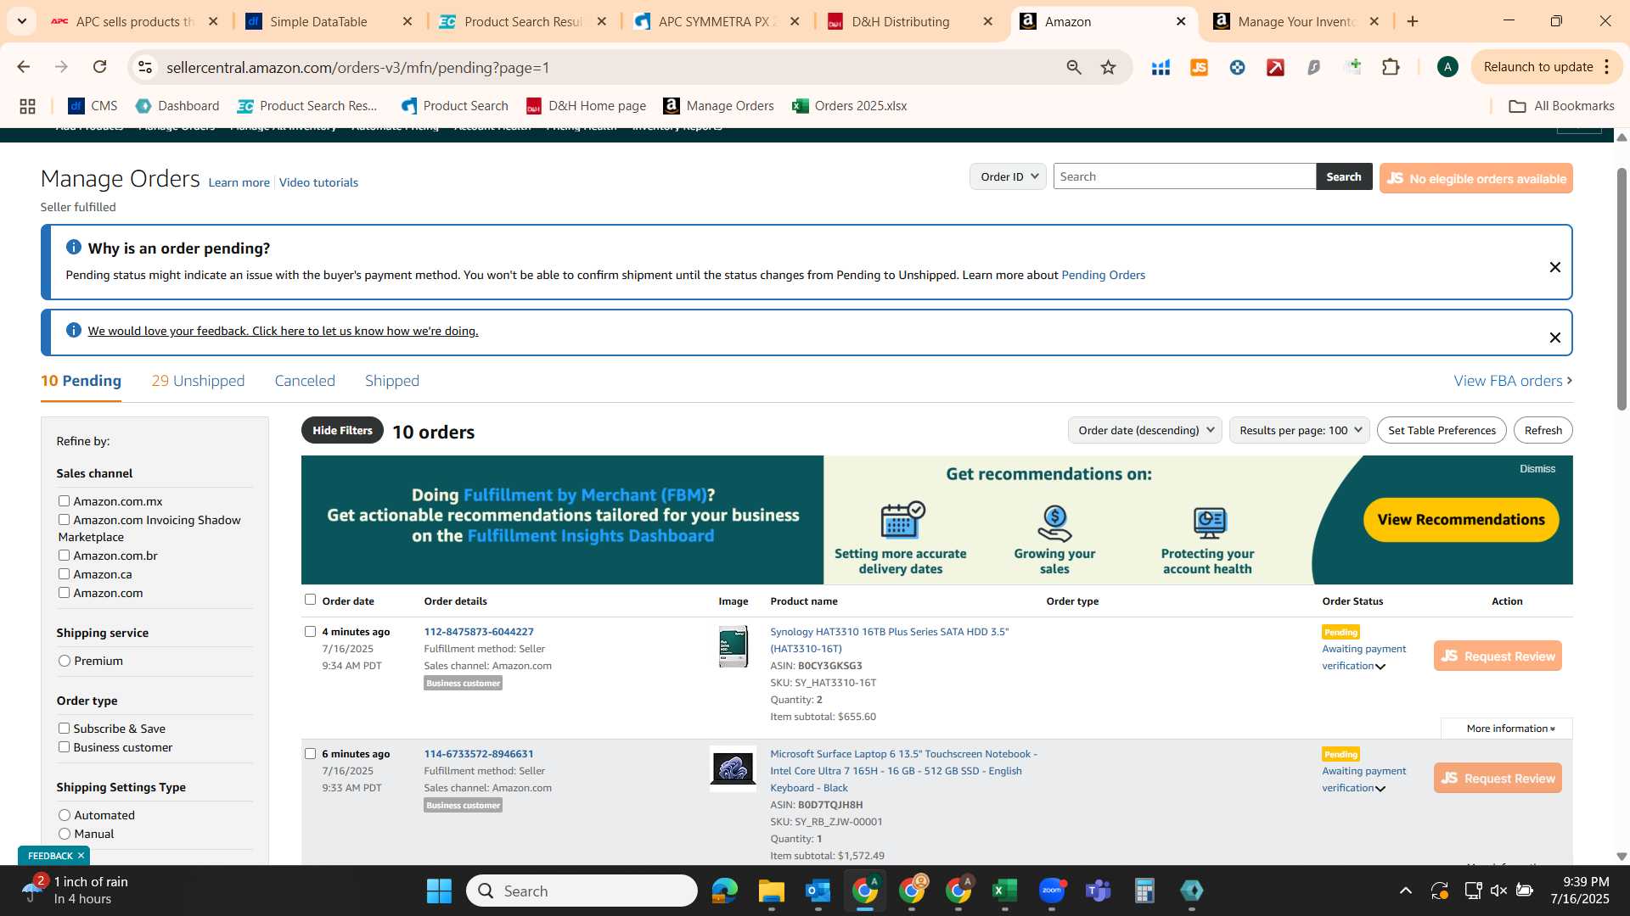1630x916 pixels.
Task: Open the Chrome apps grid icon
Action: point(27,106)
